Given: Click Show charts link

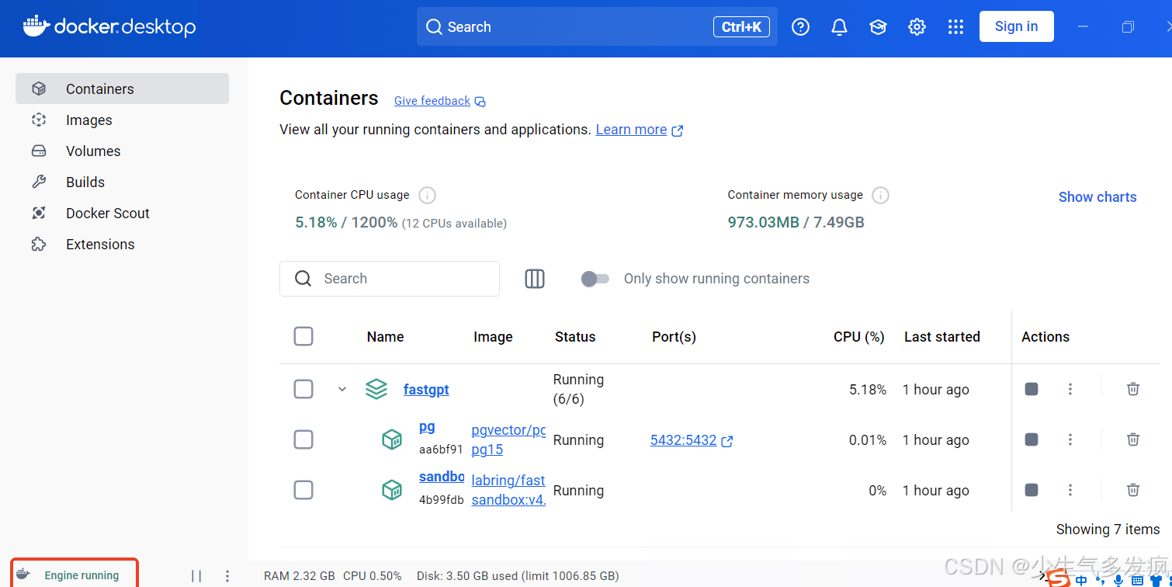Looking at the screenshot, I should 1097,197.
